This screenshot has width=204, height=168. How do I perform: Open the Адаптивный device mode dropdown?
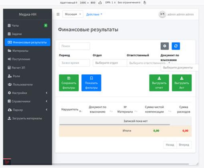69,2
